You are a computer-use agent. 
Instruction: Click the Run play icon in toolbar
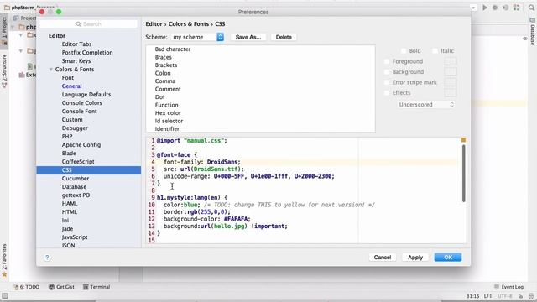[x=485, y=8]
